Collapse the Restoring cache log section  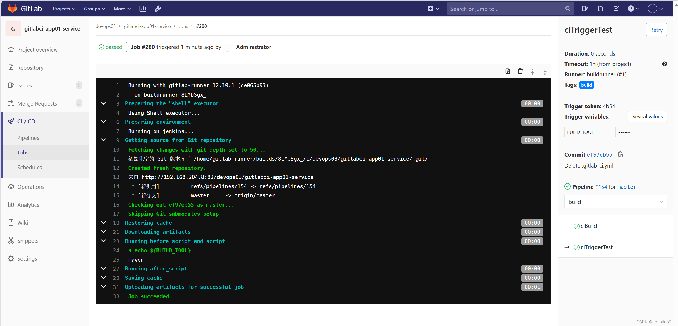coord(104,223)
